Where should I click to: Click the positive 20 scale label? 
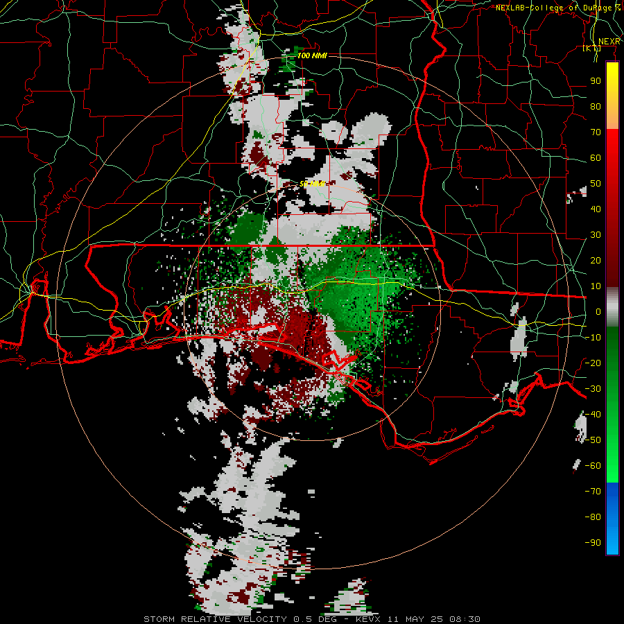[596, 260]
